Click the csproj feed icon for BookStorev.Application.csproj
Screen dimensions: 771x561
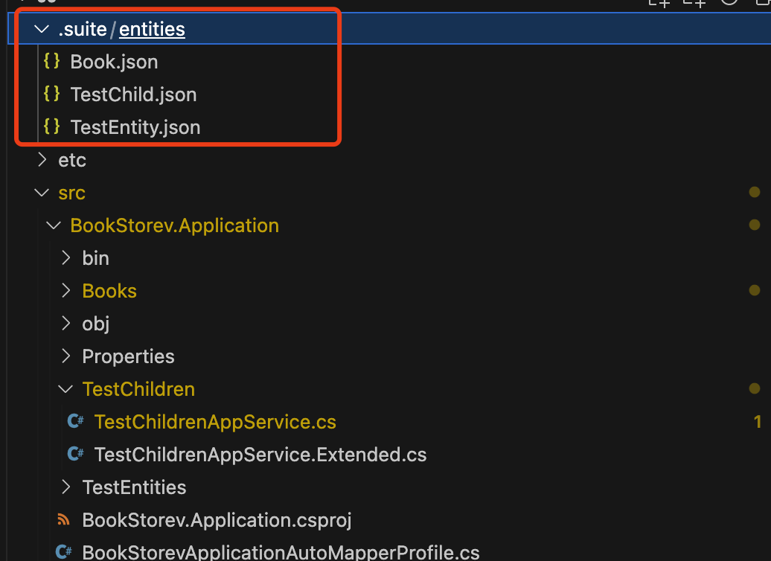(x=63, y=519)
